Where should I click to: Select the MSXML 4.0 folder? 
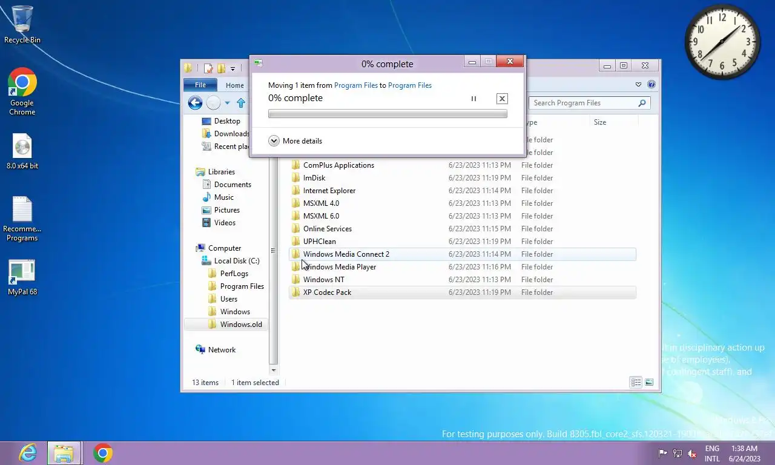[463, 203]
